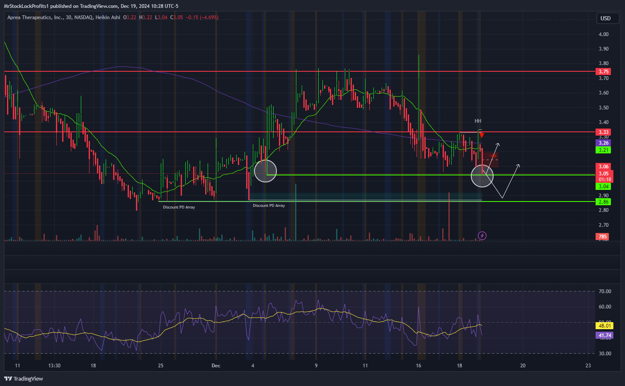625x386 pixels.
Task: Click the 01:18 bar countdown label
Action: point(605,180)
